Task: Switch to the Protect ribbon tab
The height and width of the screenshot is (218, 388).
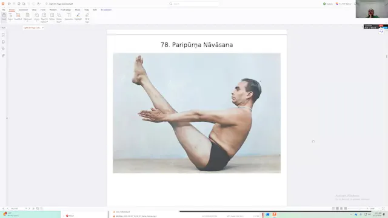Action: click(x=53, y=10)
